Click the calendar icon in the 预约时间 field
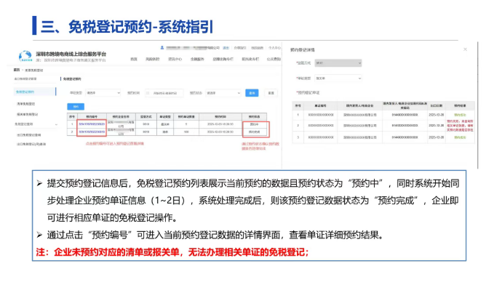494x282 pixels. tap(148, 93)
